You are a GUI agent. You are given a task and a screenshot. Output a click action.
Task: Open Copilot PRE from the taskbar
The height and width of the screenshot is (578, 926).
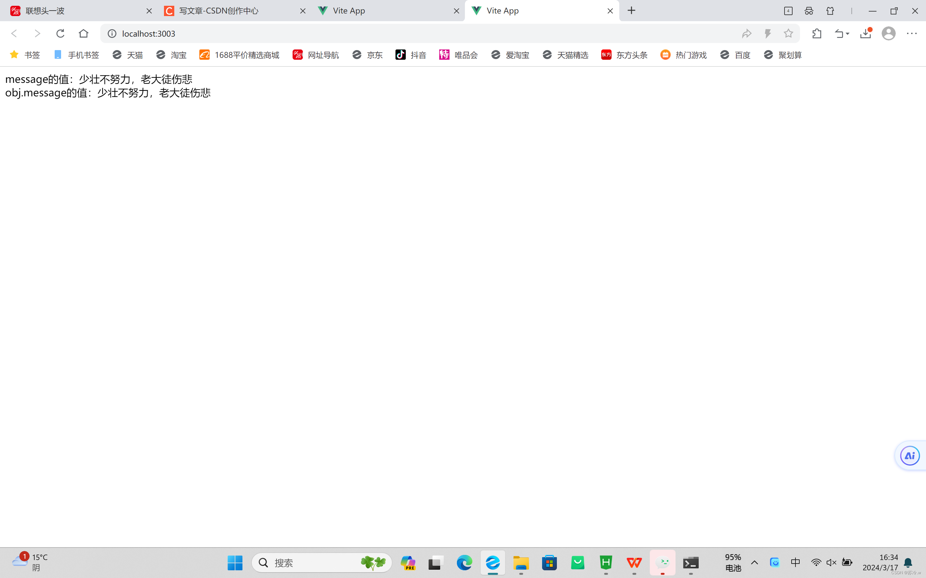(408, 563)
